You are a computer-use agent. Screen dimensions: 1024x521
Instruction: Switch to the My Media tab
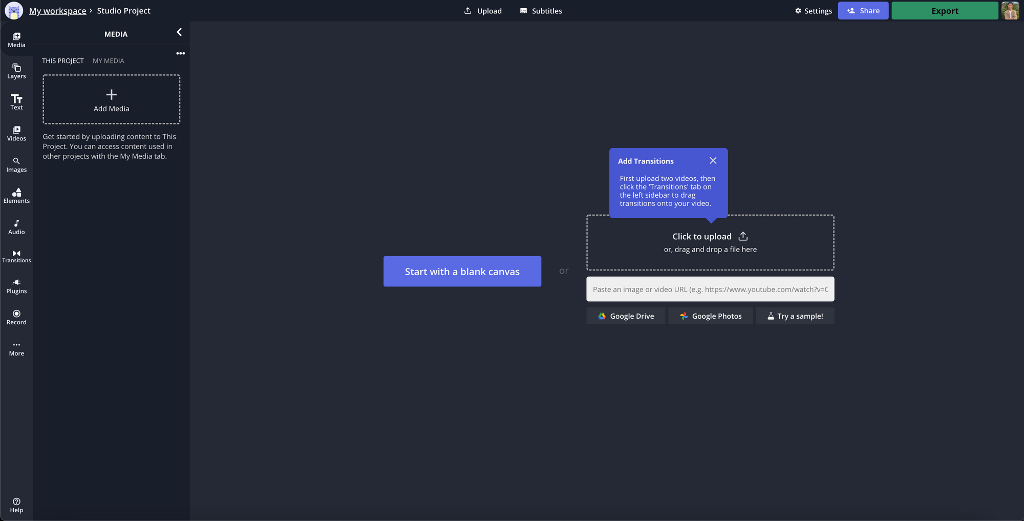108,61
